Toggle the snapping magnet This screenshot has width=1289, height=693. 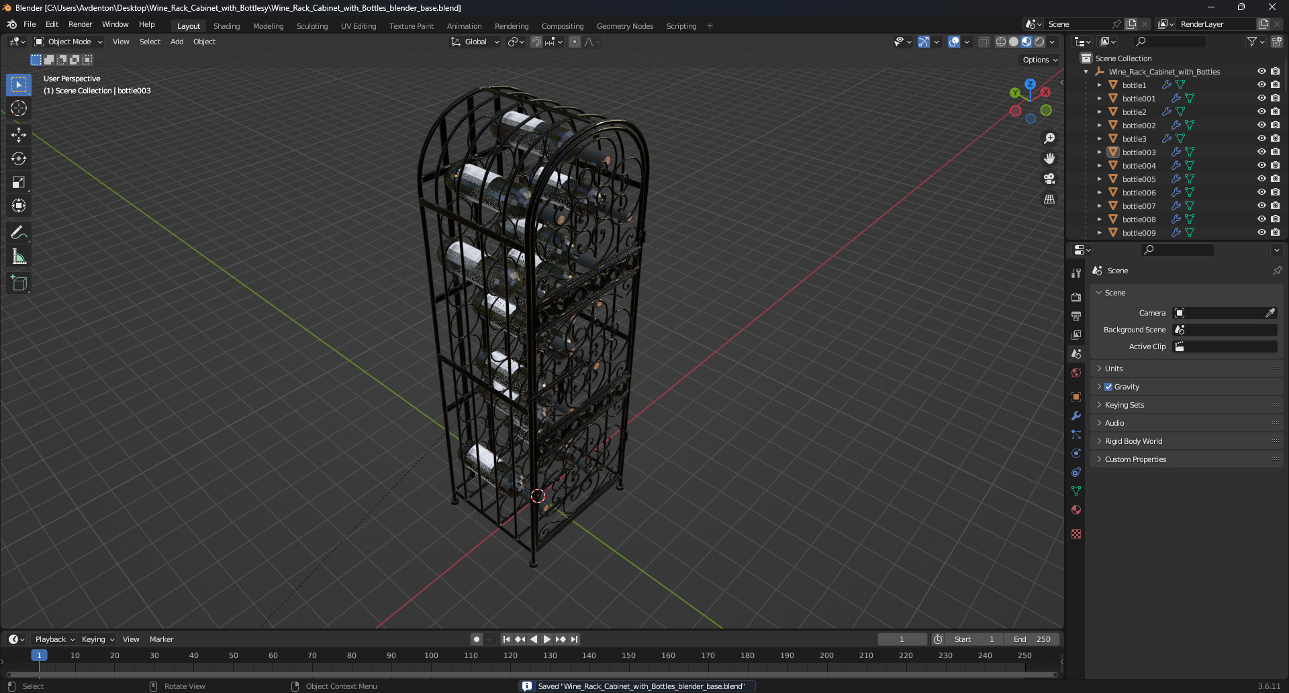pyautogui.click(x=536, y=42)
